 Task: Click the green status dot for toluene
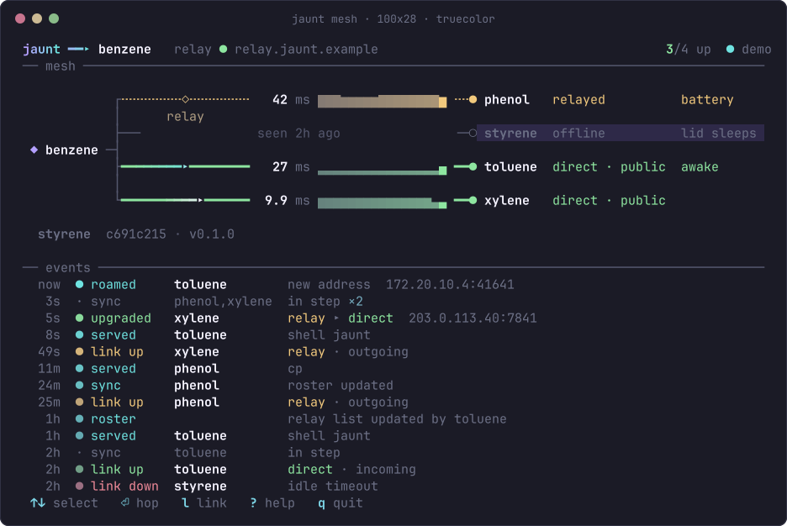[x=473, y=166]
